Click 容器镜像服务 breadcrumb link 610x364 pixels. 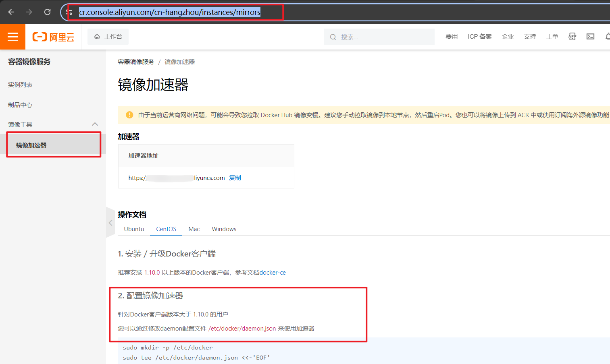[x=136, y=62]
